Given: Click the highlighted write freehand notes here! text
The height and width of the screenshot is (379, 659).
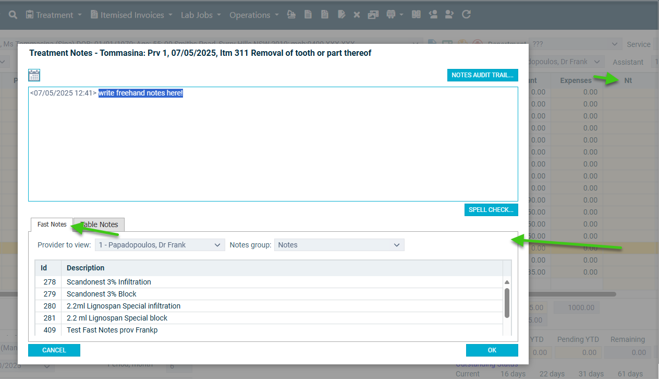Looking at the screenshot, I should pyautogui.click(x=141, y=93).
